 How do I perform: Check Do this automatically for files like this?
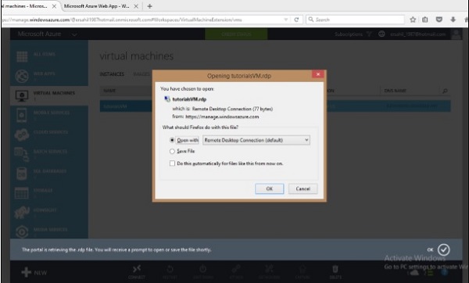pyautogui.click(x=172, y=163)
